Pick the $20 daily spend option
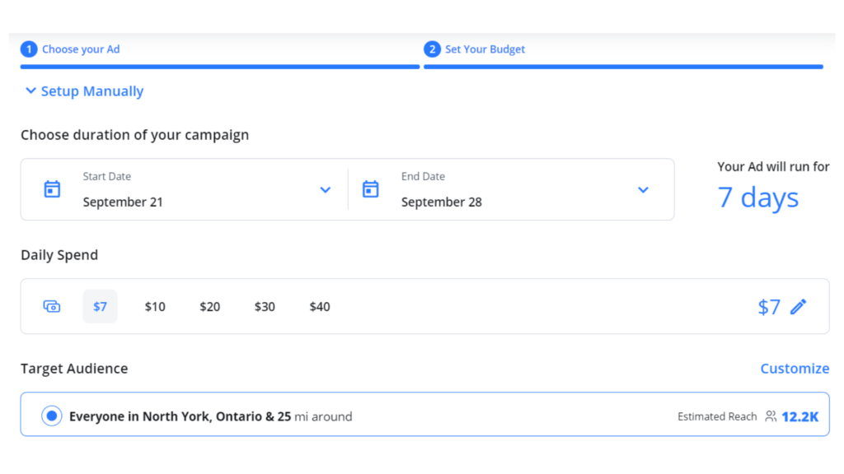The height and width of the screenshot is (474, 844). [209, 306]
